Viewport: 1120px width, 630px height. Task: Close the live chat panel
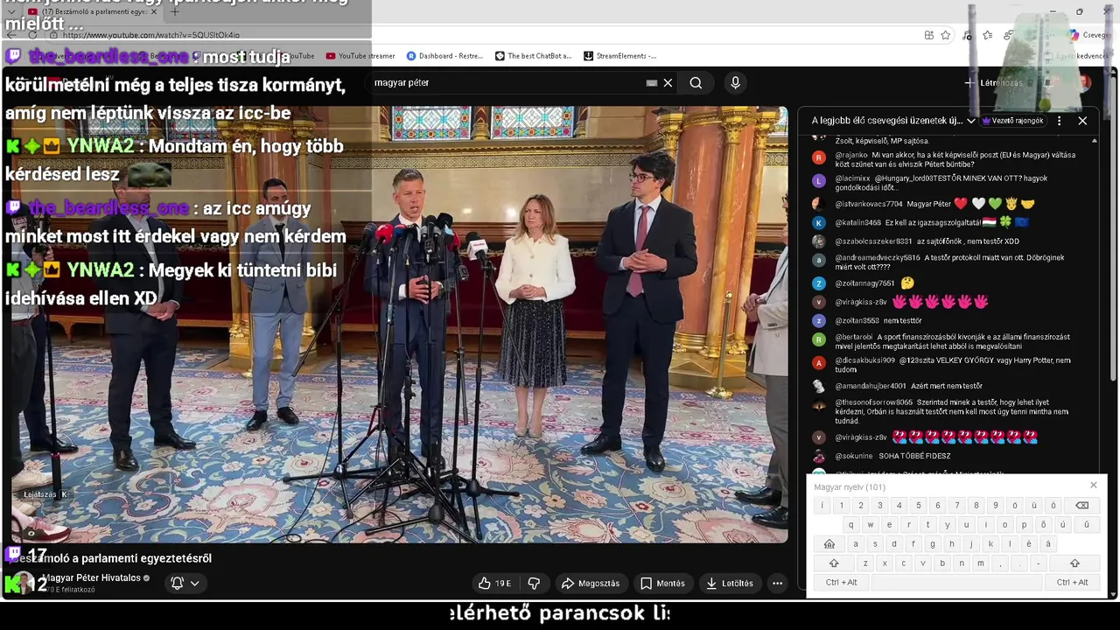click(x=1082, y=121)
